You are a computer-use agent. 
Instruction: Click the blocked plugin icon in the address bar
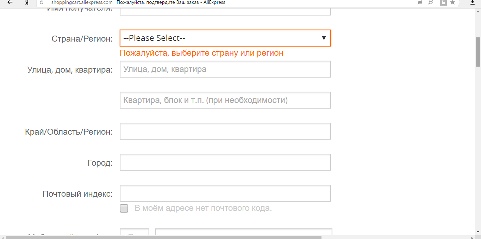click(420, 2)
